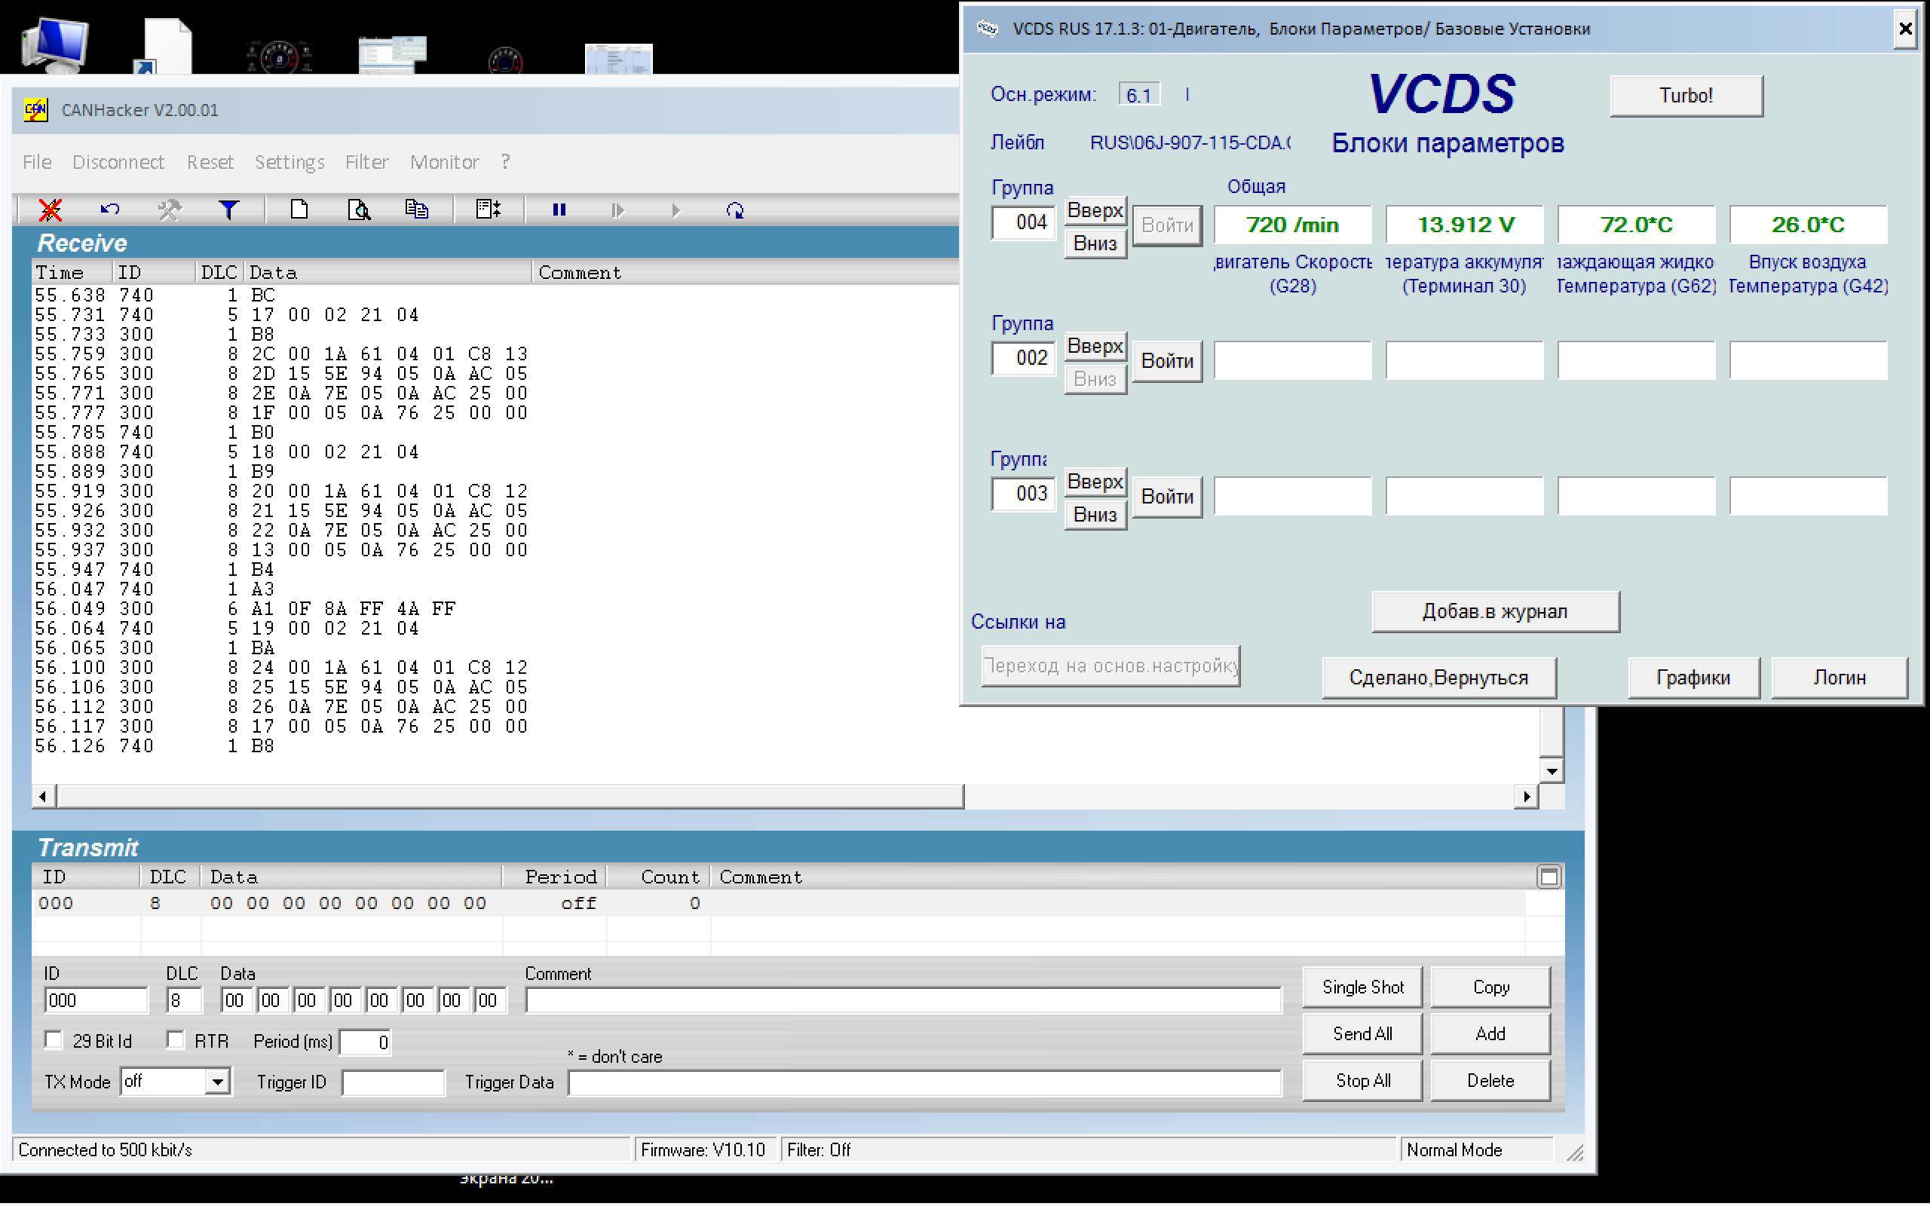Click the list monitor mode icon
Viewport: 1930px width, 1206px height.
(x=487, y=210)
